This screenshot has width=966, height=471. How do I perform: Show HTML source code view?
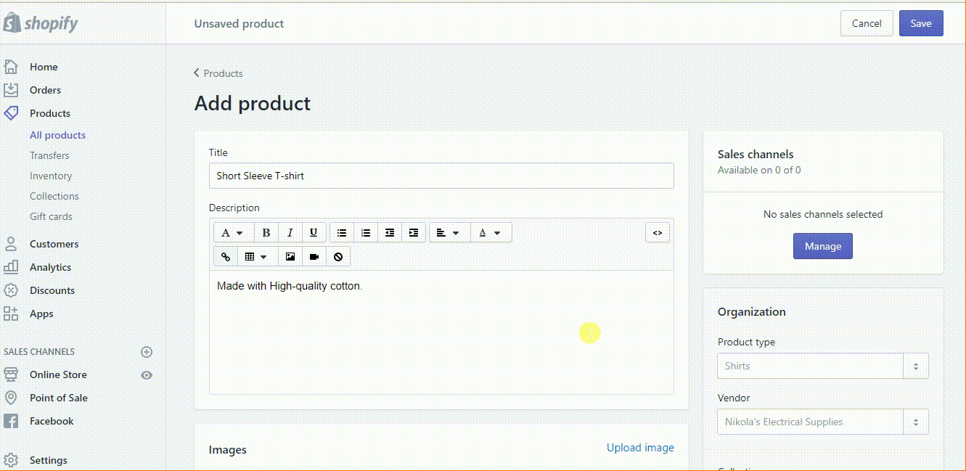658,233
